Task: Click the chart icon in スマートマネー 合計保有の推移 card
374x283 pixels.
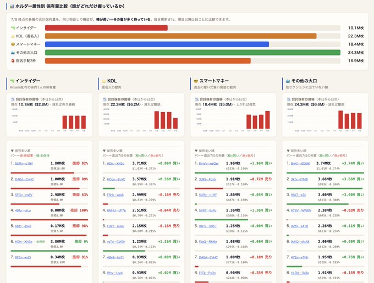Action: [197, 99]
